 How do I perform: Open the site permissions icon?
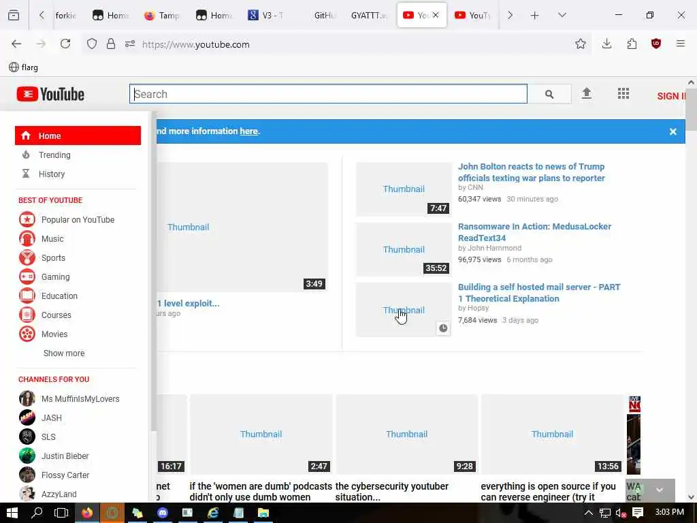[130, 44]
